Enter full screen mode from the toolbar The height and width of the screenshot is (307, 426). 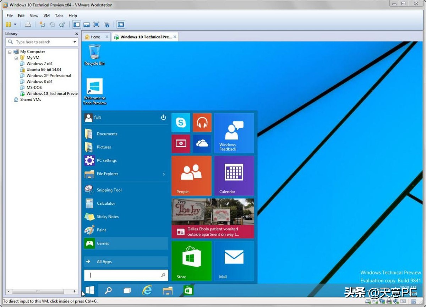tap(96, 24)
